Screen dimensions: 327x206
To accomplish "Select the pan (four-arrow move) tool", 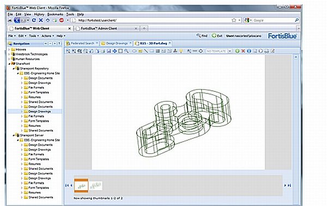I will 114,51.
